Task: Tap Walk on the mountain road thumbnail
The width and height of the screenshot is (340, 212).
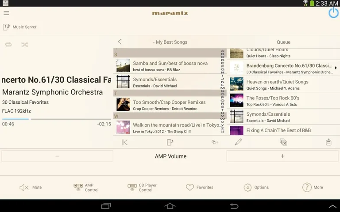Action: tap(123, 127)
